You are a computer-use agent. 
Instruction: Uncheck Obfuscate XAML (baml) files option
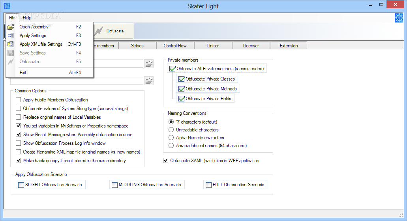click(x=166, y=161)
